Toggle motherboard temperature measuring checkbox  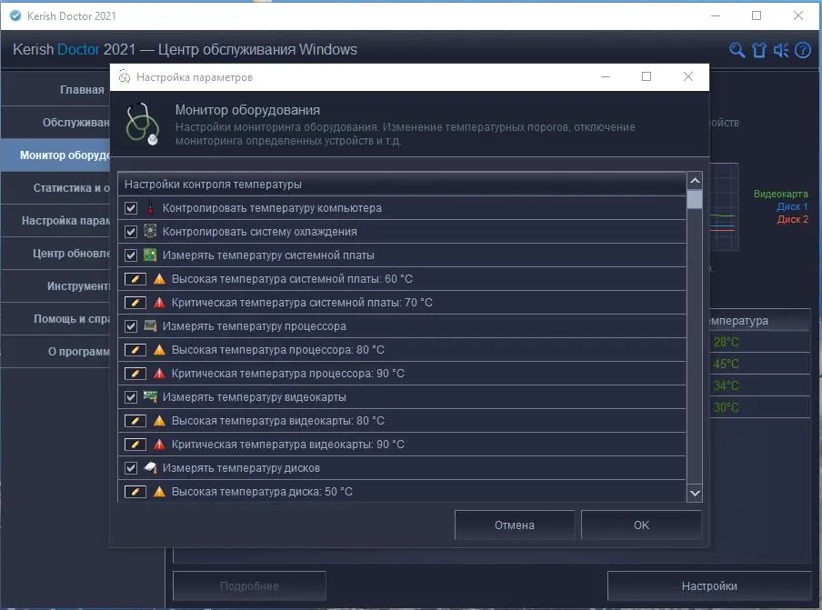pyautogui.click(x=131, y=255)
